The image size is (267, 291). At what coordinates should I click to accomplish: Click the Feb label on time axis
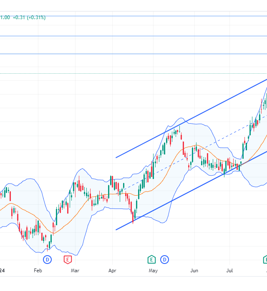(38, 271)
